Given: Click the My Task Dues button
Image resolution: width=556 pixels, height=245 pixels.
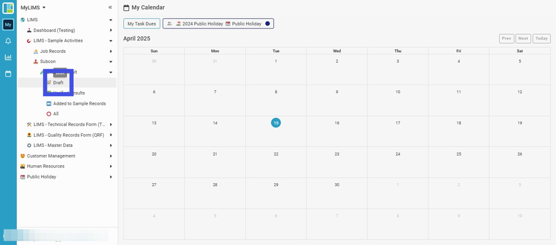Looking at the screenshot, I should [142, 24].
